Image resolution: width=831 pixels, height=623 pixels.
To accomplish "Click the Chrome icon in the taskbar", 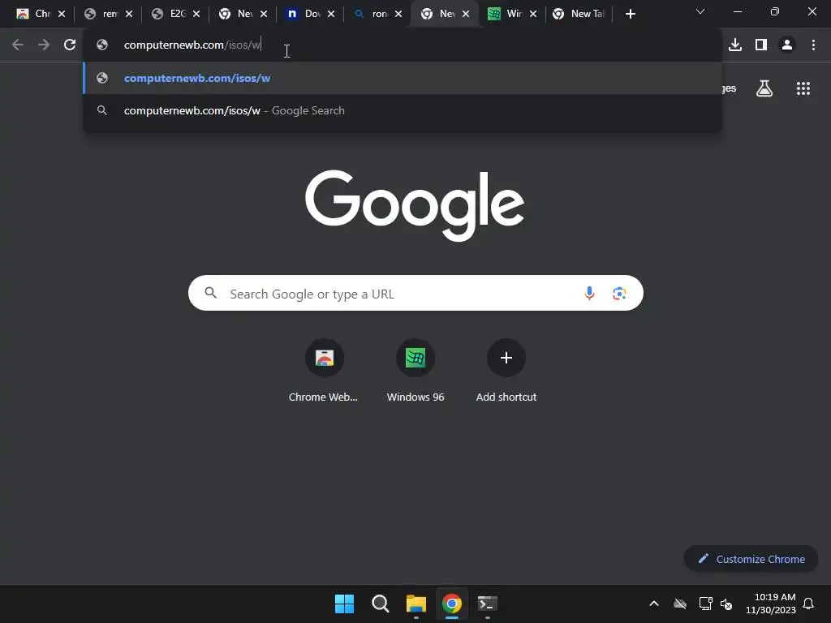I will click(x=451, y=604).
